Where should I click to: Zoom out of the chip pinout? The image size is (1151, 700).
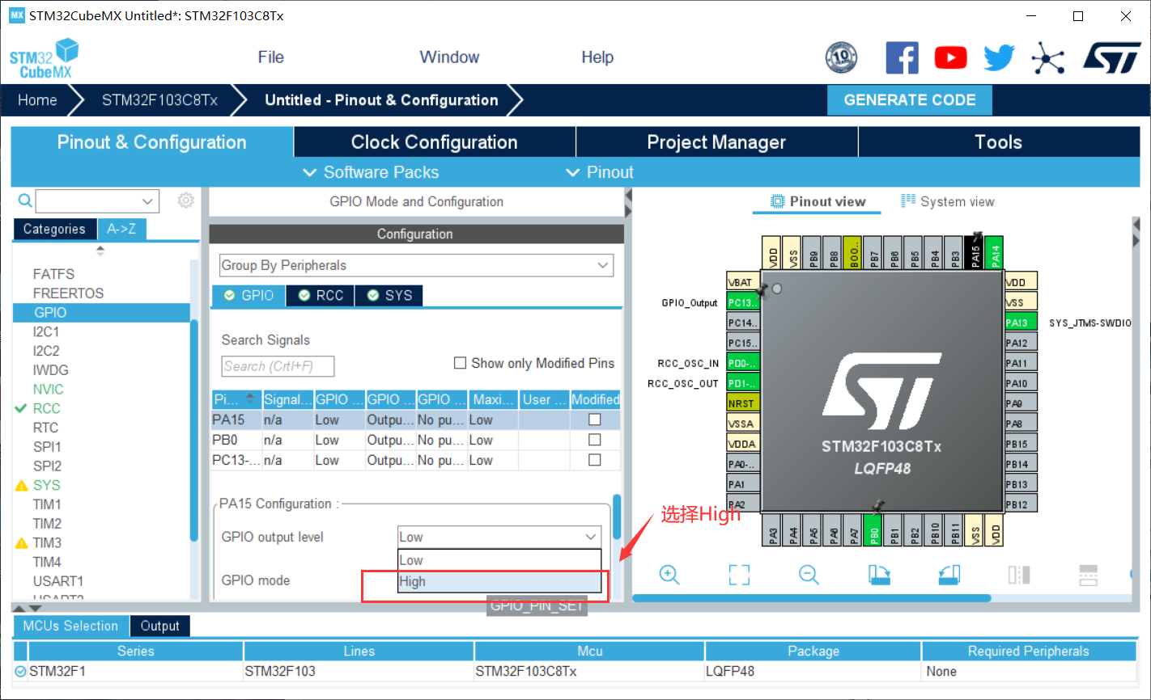[x=809, y=575]
